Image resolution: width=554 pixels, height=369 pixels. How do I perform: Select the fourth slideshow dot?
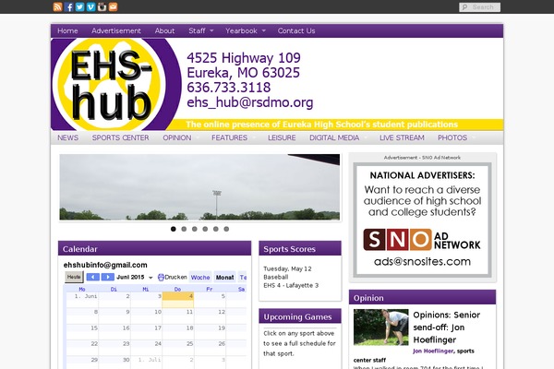pos(205,229)
